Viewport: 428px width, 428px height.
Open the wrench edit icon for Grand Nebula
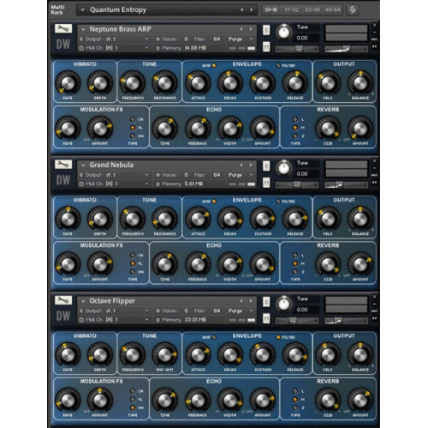63,165
